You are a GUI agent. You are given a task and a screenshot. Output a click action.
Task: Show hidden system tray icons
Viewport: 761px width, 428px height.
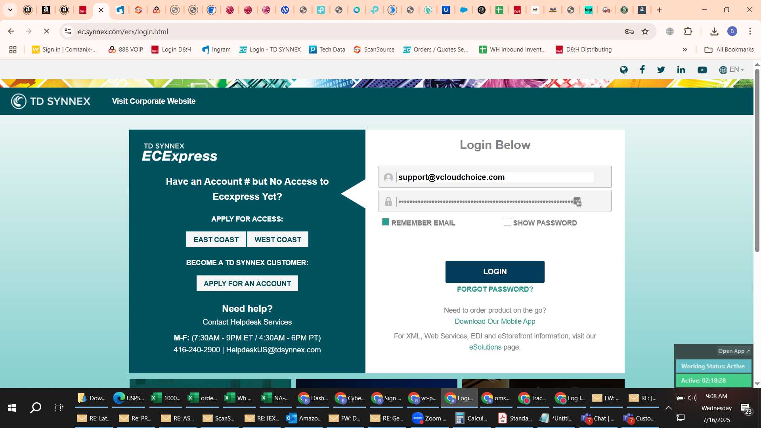click(669, 408)
